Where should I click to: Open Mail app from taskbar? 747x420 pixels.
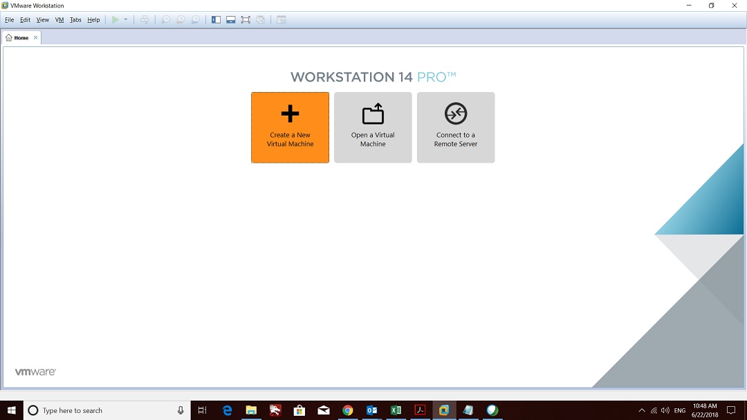(324, 410)
